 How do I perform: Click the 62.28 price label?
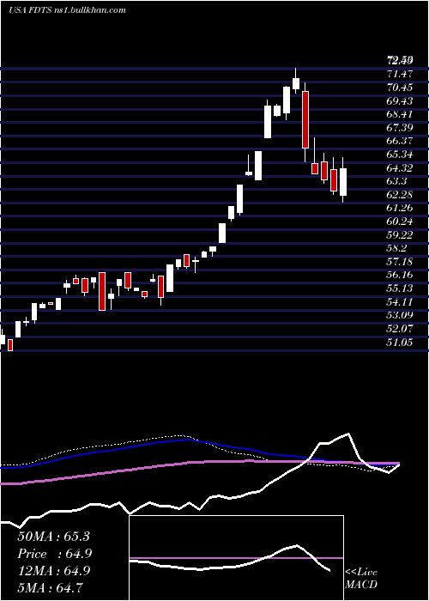point(400,195)
